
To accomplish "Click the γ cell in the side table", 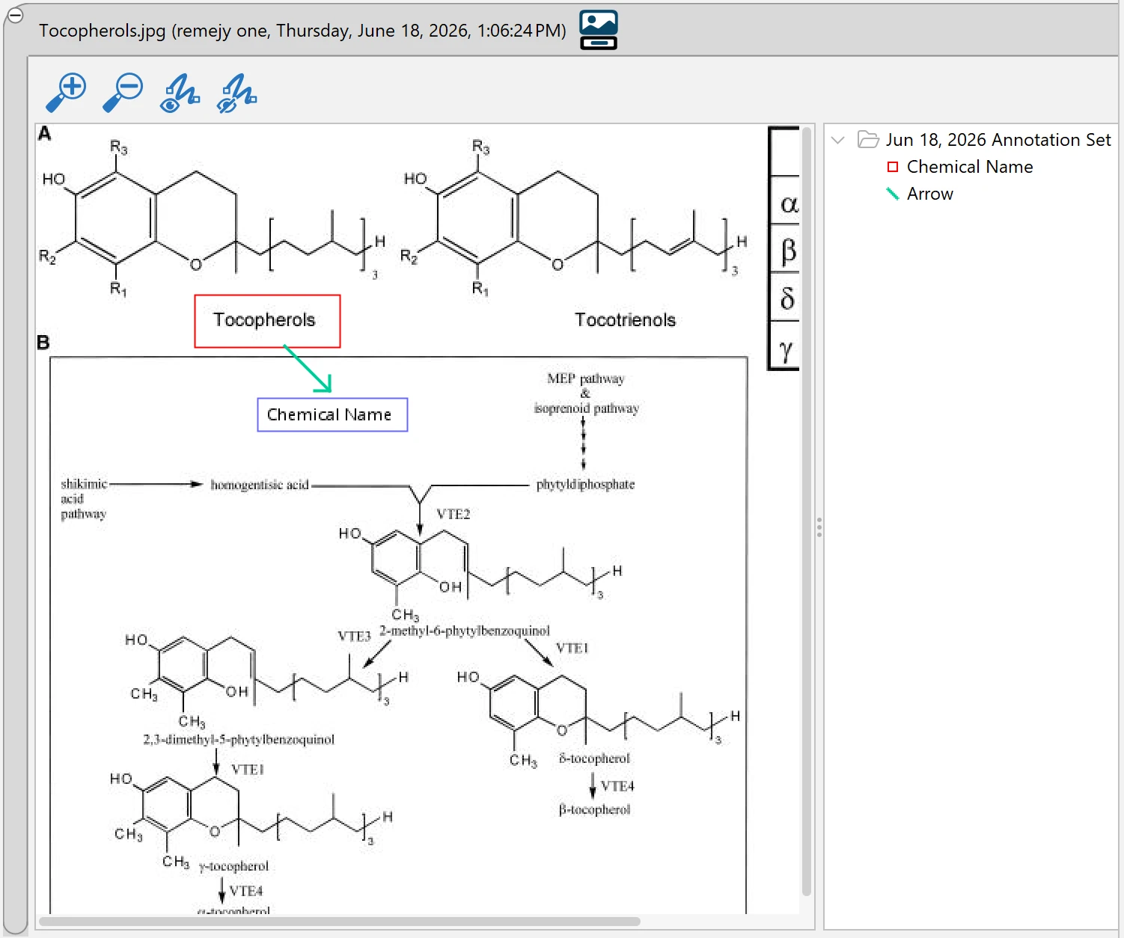I will (x=786, y=346).
